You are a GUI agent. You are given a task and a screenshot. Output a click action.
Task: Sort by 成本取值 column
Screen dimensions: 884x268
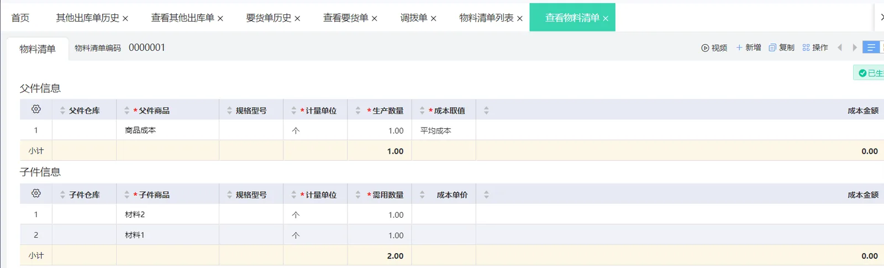(x=422, y=111)
